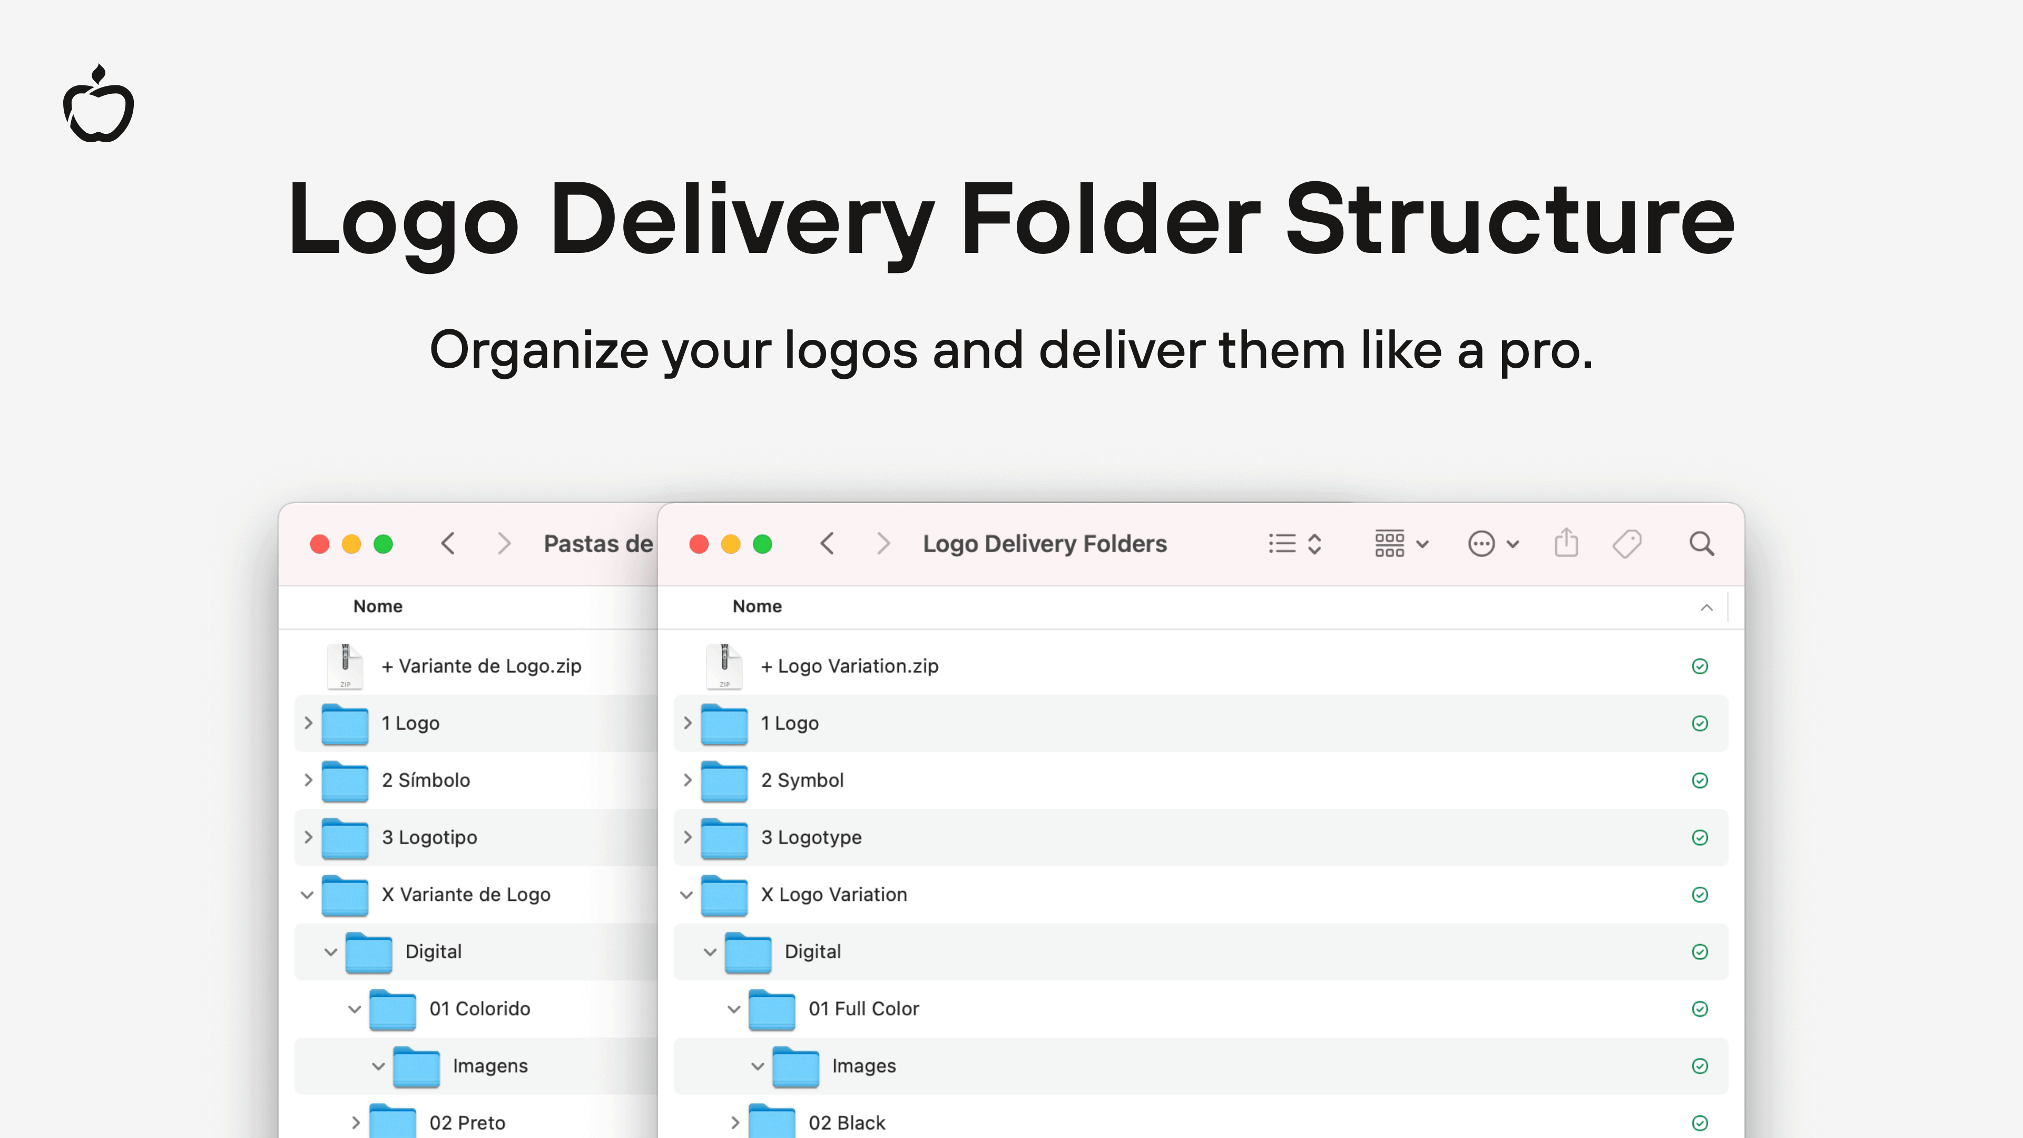Expand the 1 Logo folder in Pastas de window
Image resolution: width=2023 pixels, height=1138 pixels.
tap(308, 722)
